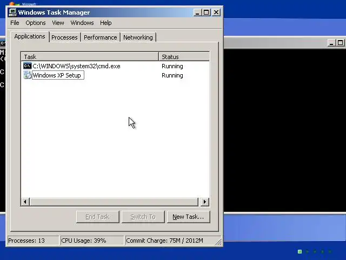Switch to the Networking tab
Screen dimensions: 346x260
click(x=138, y=37)
